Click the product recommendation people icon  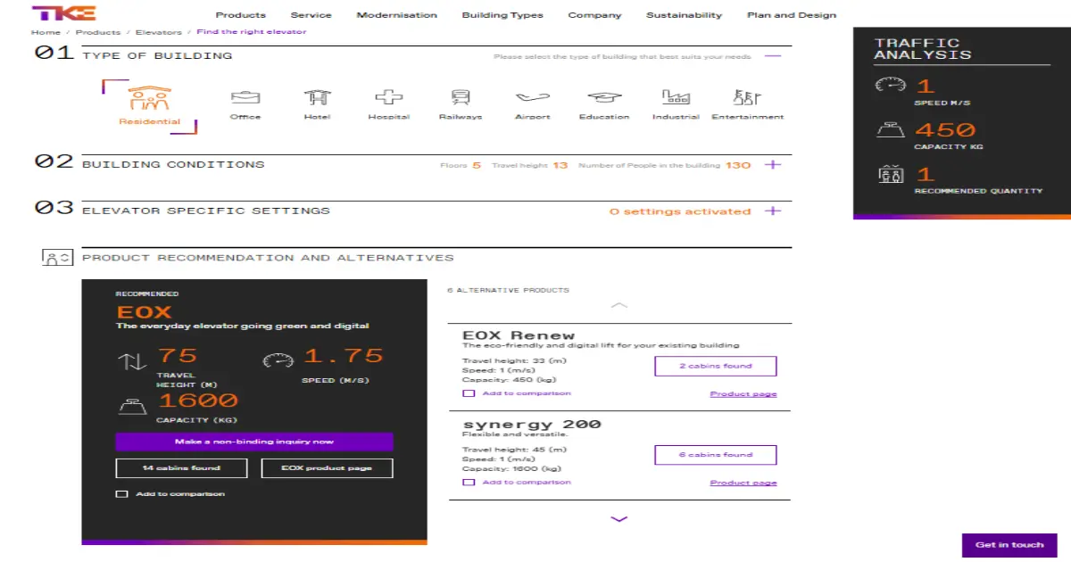(57, 258)
